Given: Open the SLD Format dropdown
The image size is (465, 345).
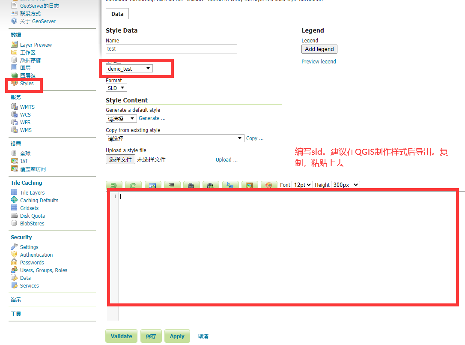Looking at the screenshot, I should (116, 88).
